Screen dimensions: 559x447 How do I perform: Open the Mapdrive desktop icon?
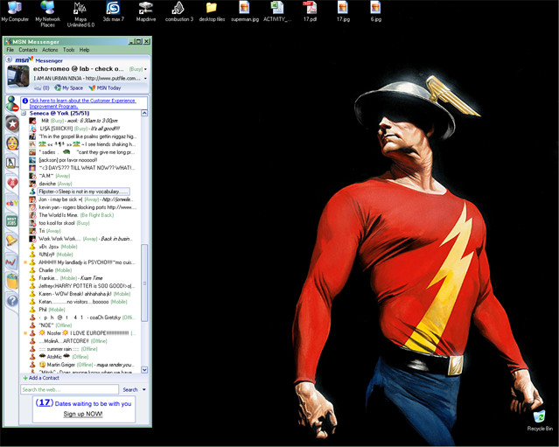pos(146,11)
